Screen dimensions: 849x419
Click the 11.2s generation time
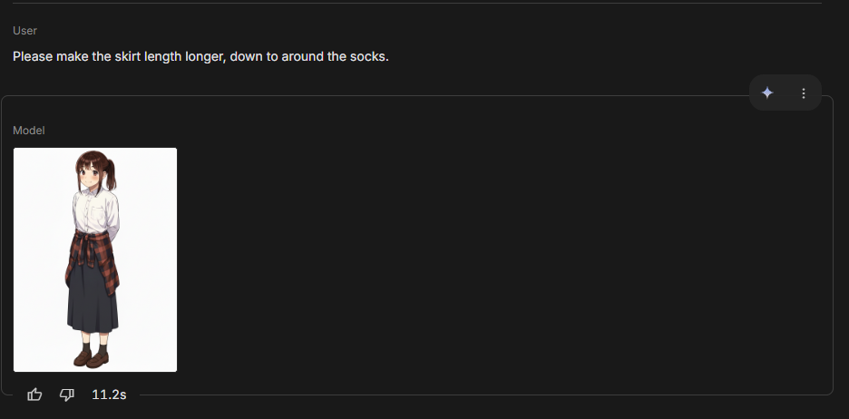click(109, 395)
